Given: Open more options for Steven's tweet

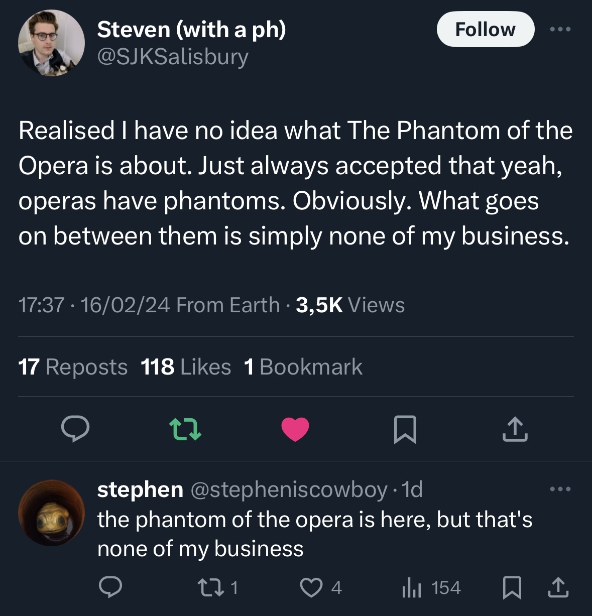Looking at the screenshot, I should point(560,30).
